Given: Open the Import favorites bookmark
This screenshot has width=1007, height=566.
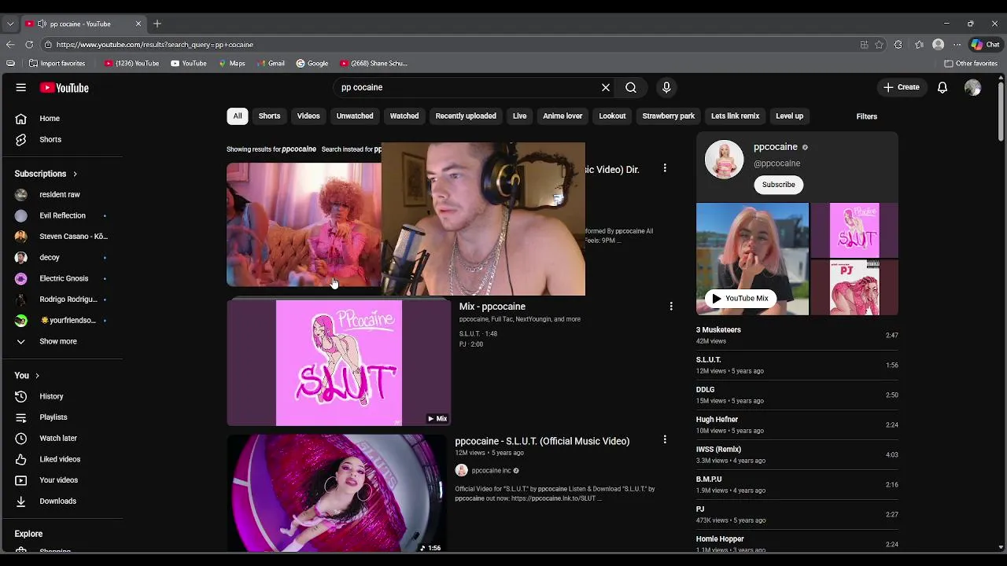Looking at the screenshot, I should click(57, 64).
